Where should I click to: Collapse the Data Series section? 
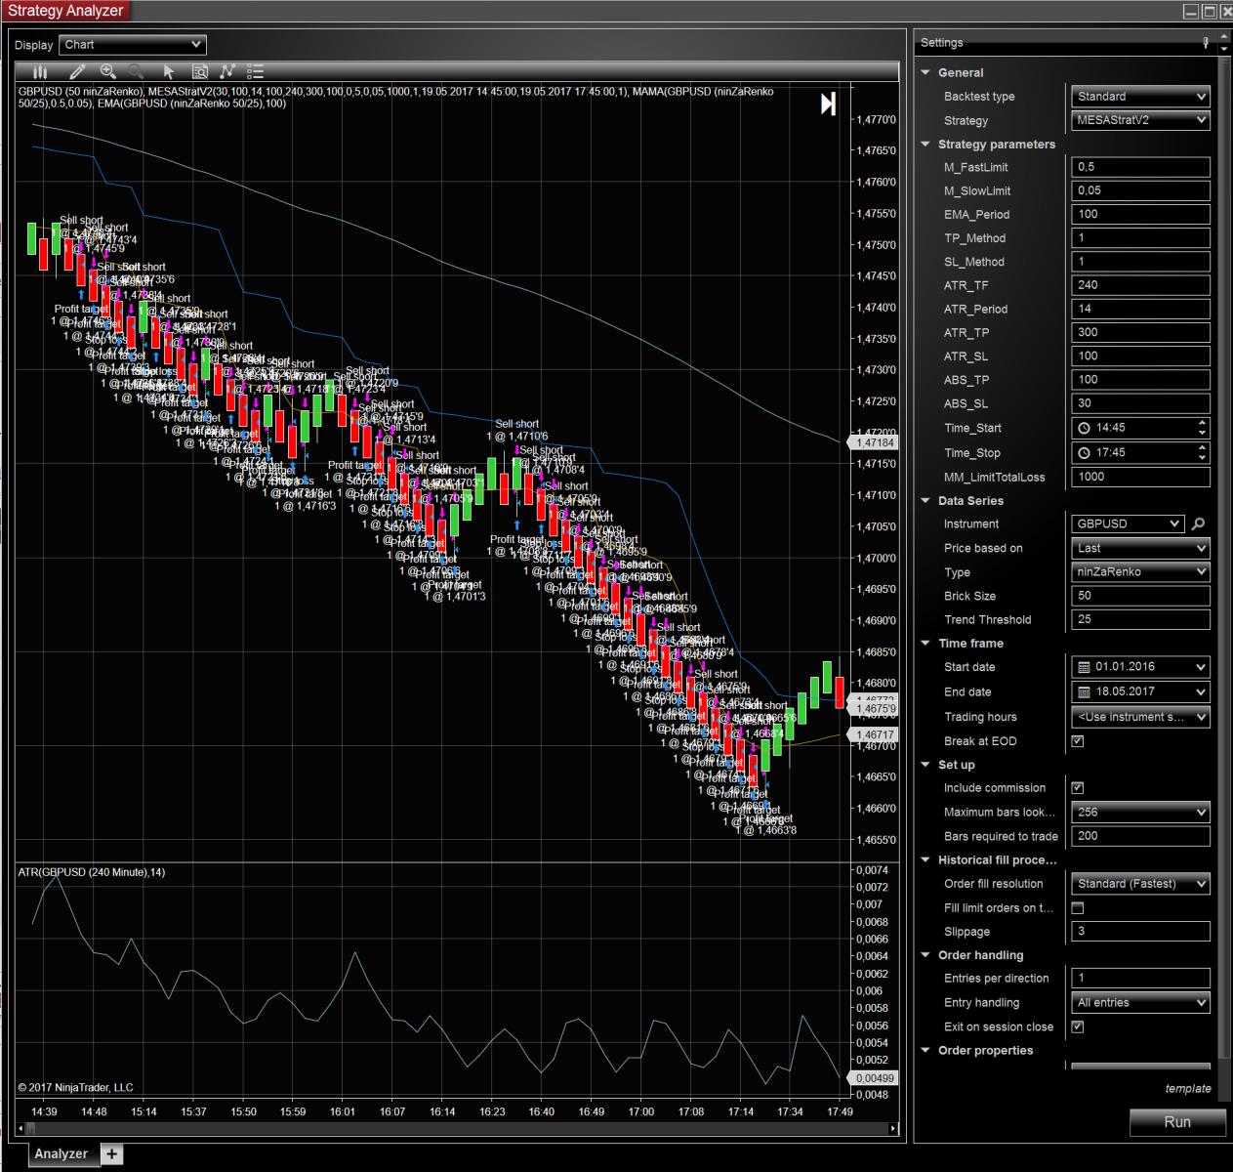(x=925, y=500)
